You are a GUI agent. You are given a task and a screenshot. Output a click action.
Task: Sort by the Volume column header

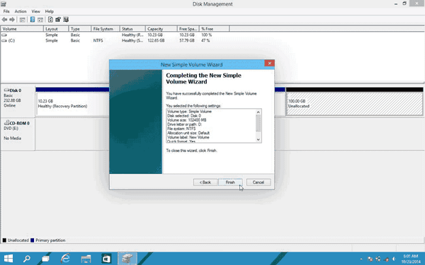[22, 29]
